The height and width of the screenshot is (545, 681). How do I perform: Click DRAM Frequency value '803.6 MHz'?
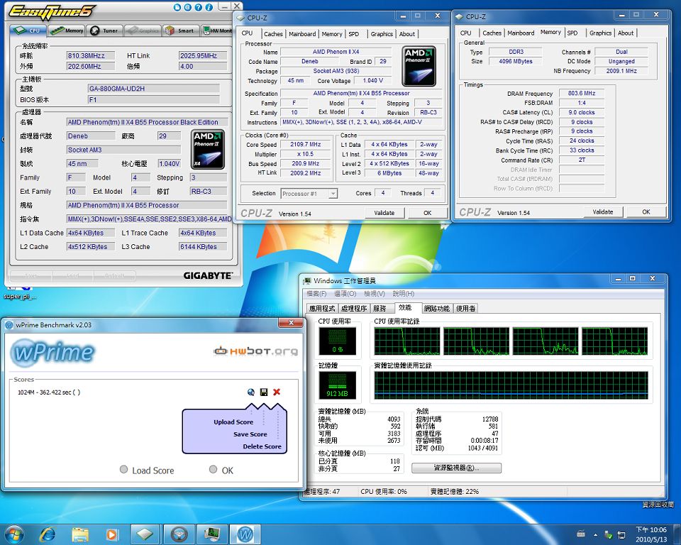pos(582,93)
